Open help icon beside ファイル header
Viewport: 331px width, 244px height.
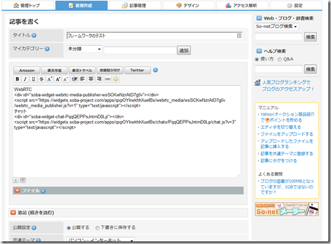pyautogui.click(x=43, y=191)
